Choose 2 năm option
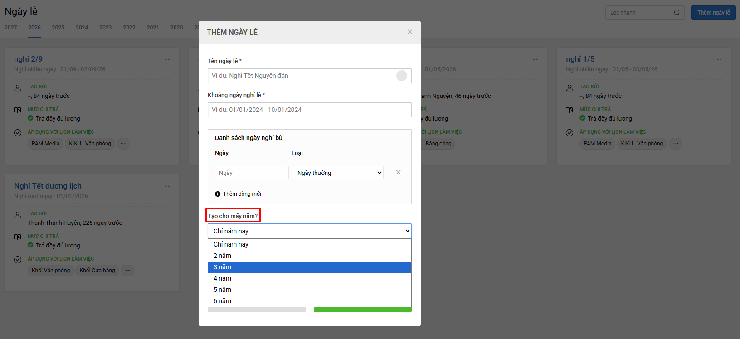The image size is (740, 339). (310, 256)
